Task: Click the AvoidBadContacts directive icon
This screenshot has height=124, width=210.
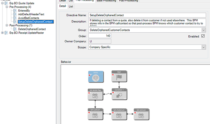Action: [x=15, y=18]
